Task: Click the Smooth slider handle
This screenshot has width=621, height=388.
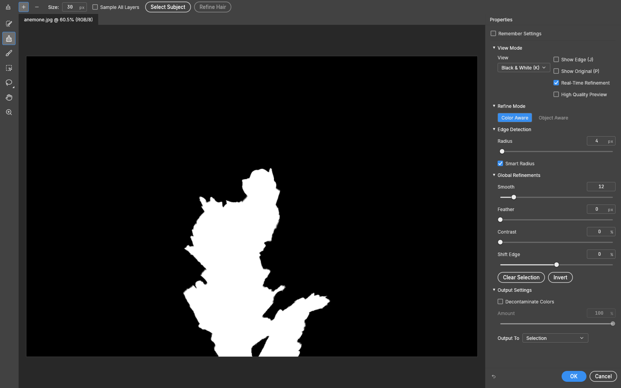Action: [513, 197]
